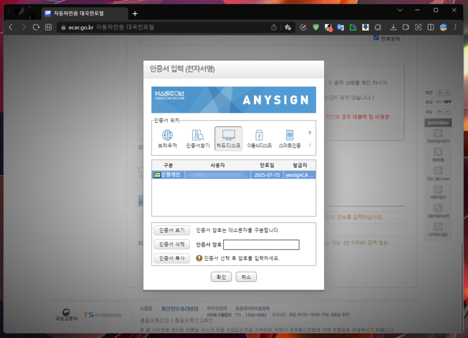This screenshot has width=468, height=338.
Task: Confirm with the 확인 button
Action: 221,277
